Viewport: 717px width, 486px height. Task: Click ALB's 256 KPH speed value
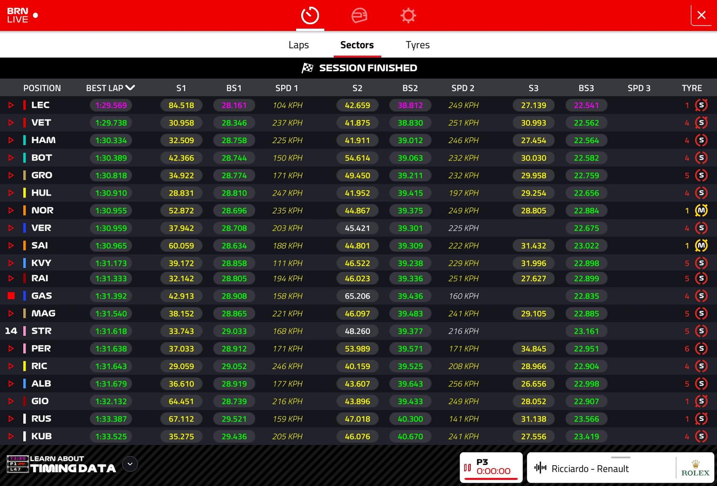tap(463, 384)
